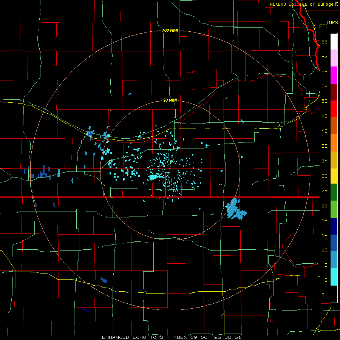Click the 34 value on the scale
This screenshot has width=340, height=340.
[325, 161]
